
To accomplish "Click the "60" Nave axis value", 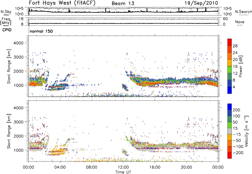I will coord(225,19).
